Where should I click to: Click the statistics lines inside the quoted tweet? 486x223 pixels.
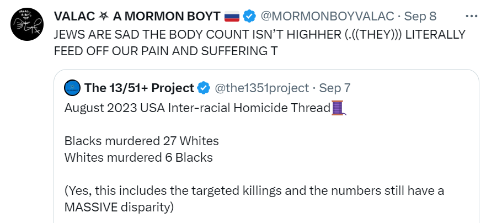pos(142,149)
